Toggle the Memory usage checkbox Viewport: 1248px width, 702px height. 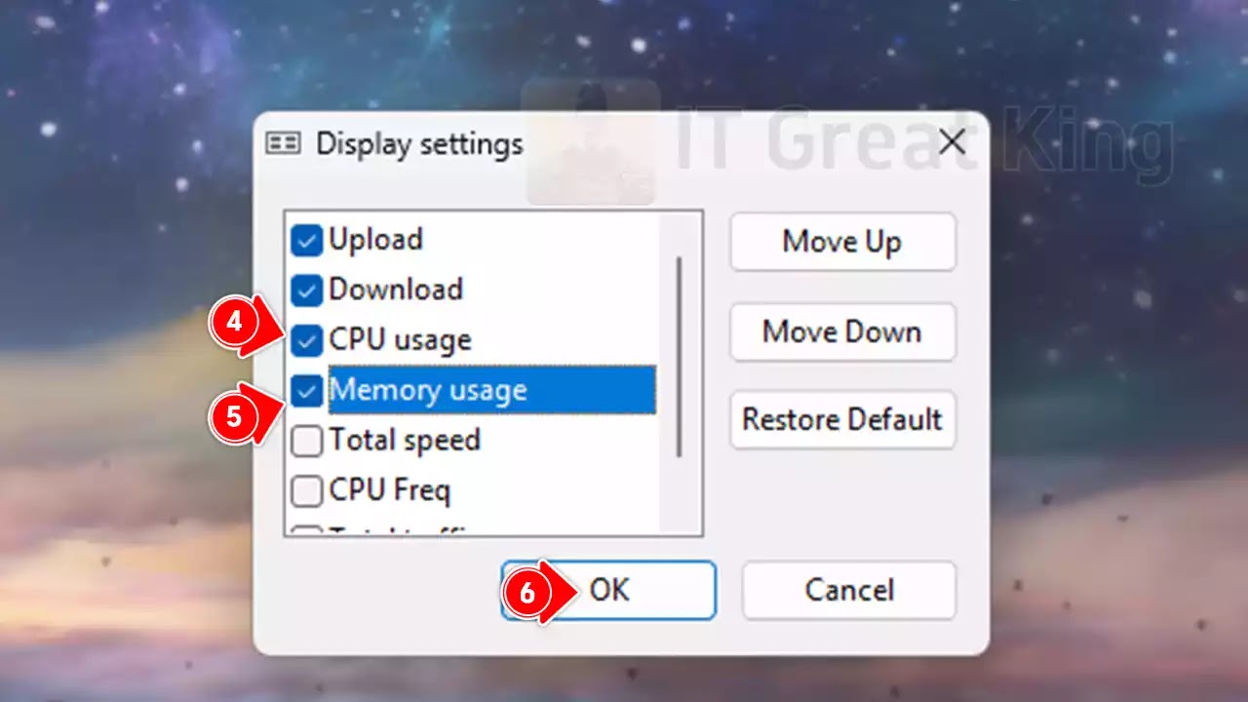(307, 391)
